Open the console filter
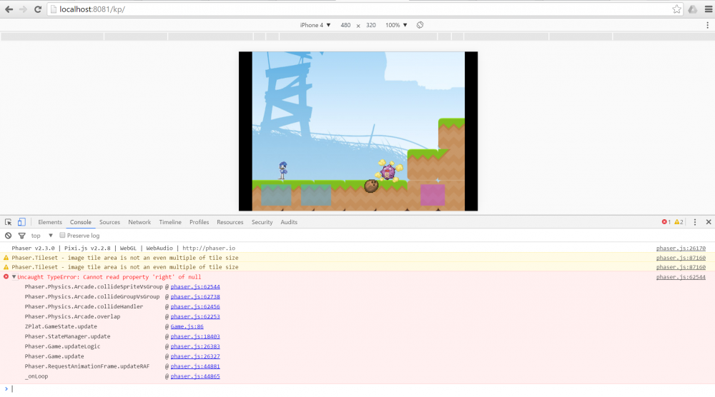This screenshot has width=715, height=397. [21, 236]
